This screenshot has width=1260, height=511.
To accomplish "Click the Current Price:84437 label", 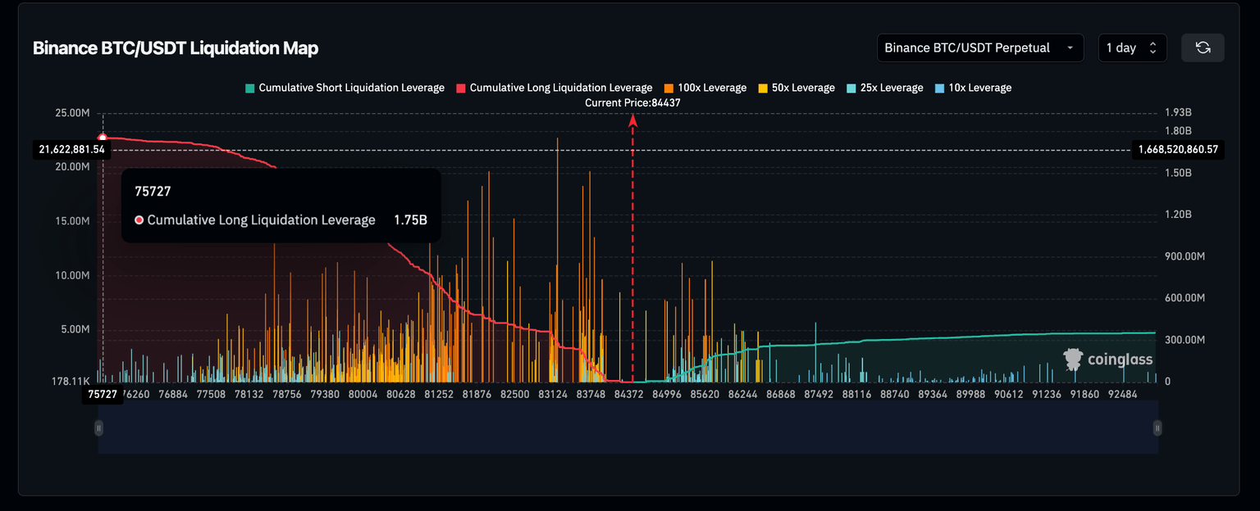I will tap(632, 102).
